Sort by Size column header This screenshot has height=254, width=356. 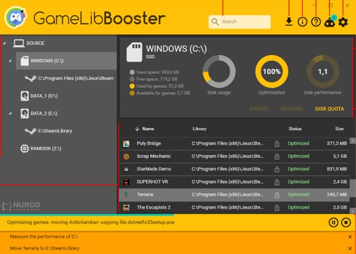point(339,129)
